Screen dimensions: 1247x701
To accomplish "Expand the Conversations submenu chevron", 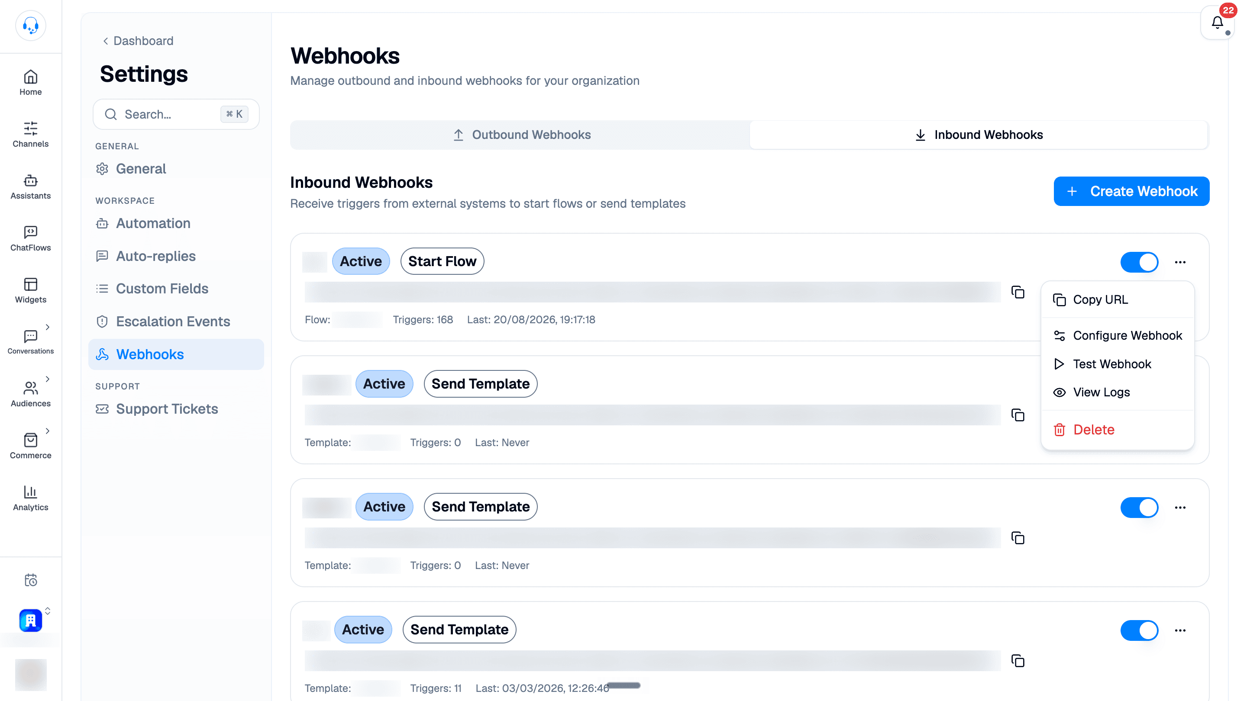I will pyautogui.click(x=48, y=327).
